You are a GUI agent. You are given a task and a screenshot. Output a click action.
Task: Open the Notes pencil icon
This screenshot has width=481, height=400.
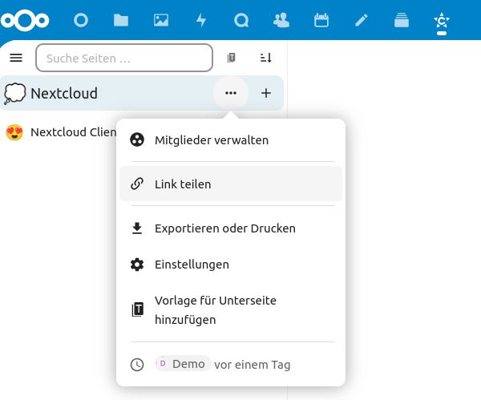[362, 21]
